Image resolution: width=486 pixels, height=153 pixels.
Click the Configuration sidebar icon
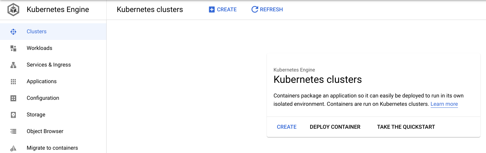point(13,98)
